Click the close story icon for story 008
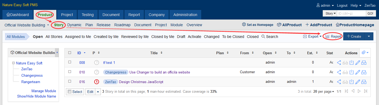 352,63
